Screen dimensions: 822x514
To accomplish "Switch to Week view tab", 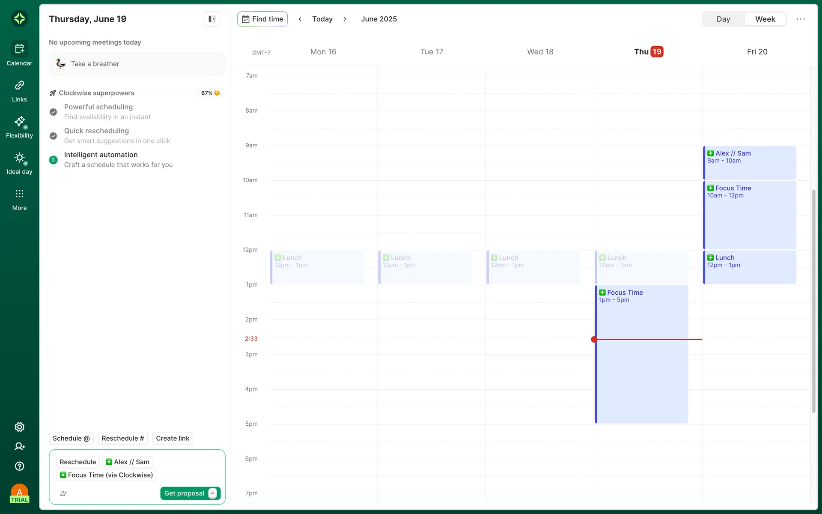I will coord(765,19).
